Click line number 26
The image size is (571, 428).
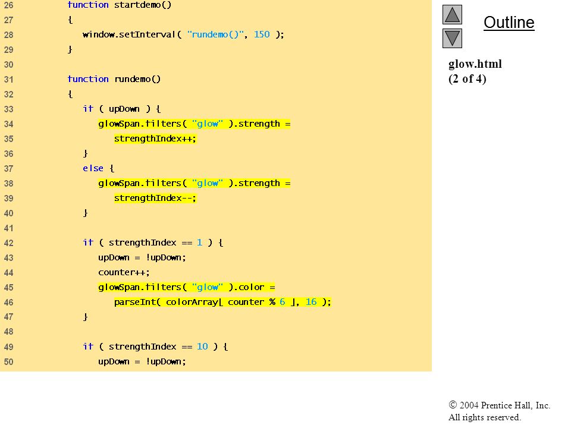coord(8,5)
